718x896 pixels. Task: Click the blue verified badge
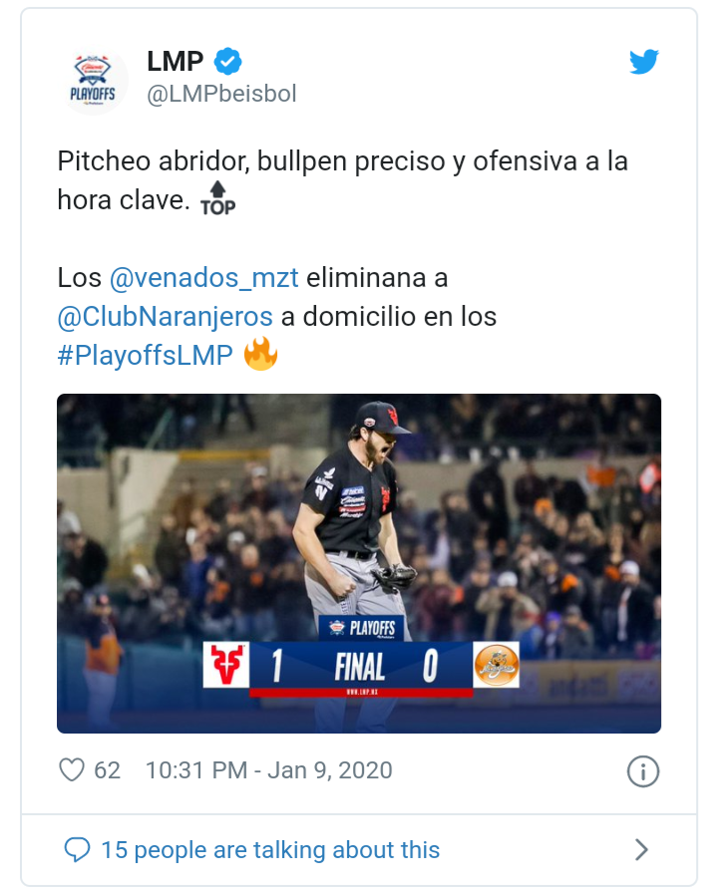228,62
